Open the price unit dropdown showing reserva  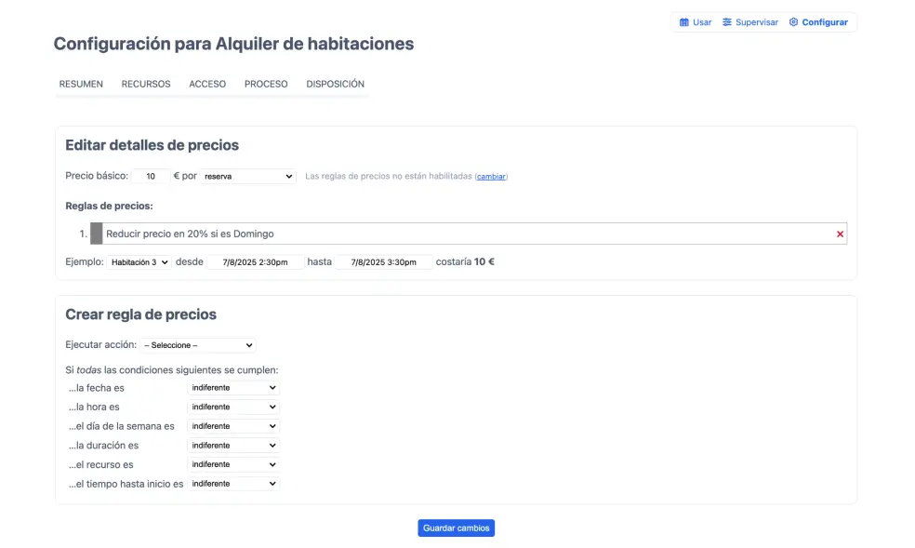tap(247, 176)
